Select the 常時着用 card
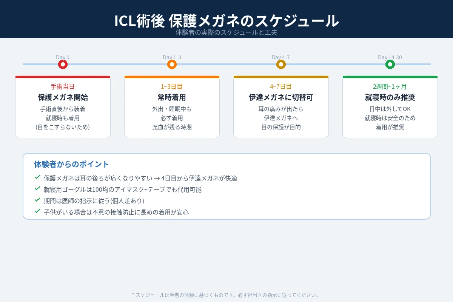 pos(172,97)
